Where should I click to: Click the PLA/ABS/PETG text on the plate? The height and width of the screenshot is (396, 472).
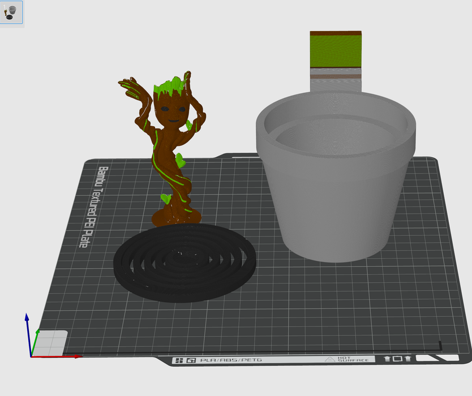[x=231, y=360]
